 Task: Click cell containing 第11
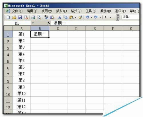[x=21, y=100]
